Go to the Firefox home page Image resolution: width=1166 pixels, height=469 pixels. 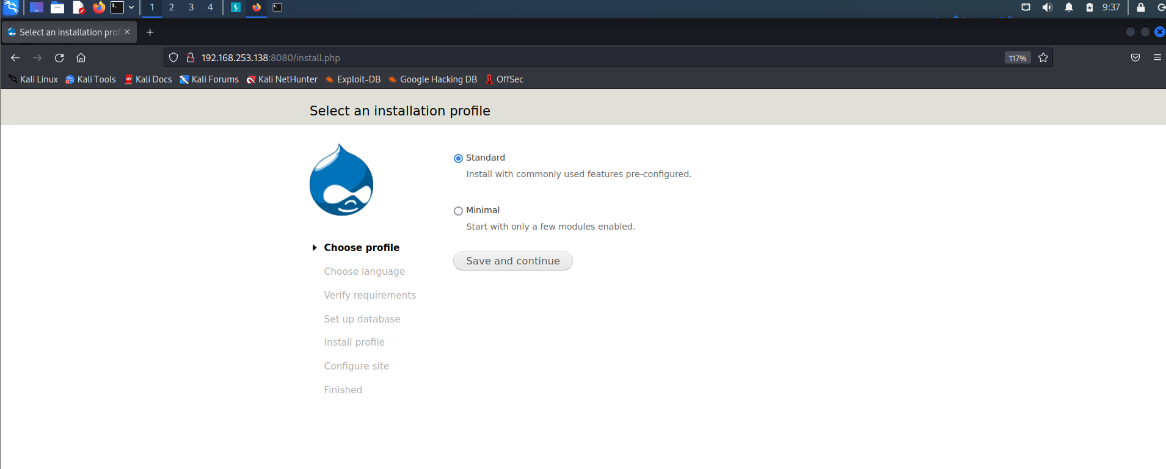click(x=81, y=57)
